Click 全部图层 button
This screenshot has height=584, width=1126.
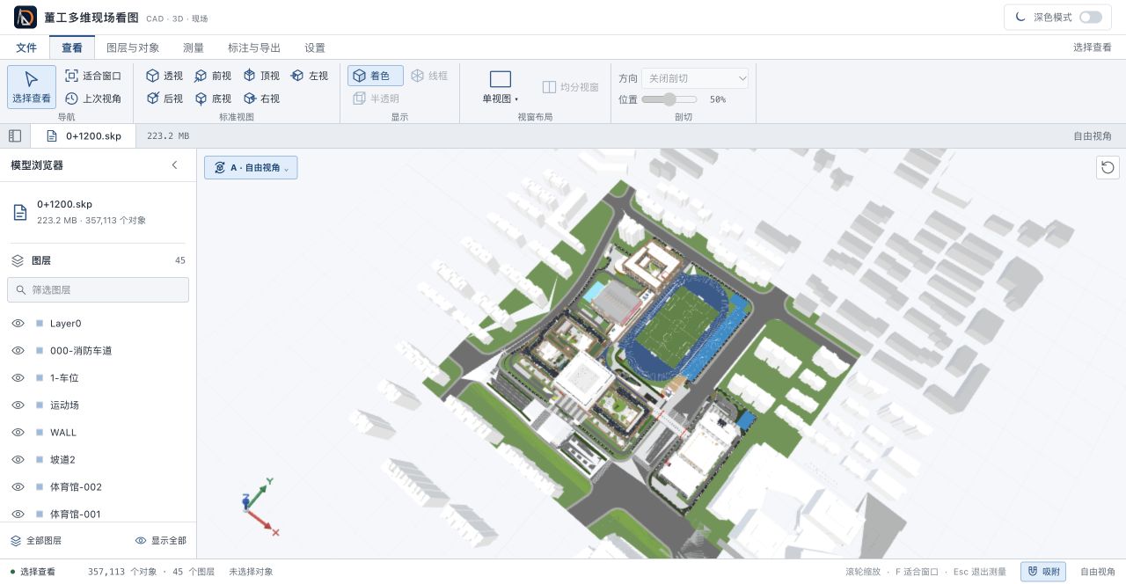[36, 541]
